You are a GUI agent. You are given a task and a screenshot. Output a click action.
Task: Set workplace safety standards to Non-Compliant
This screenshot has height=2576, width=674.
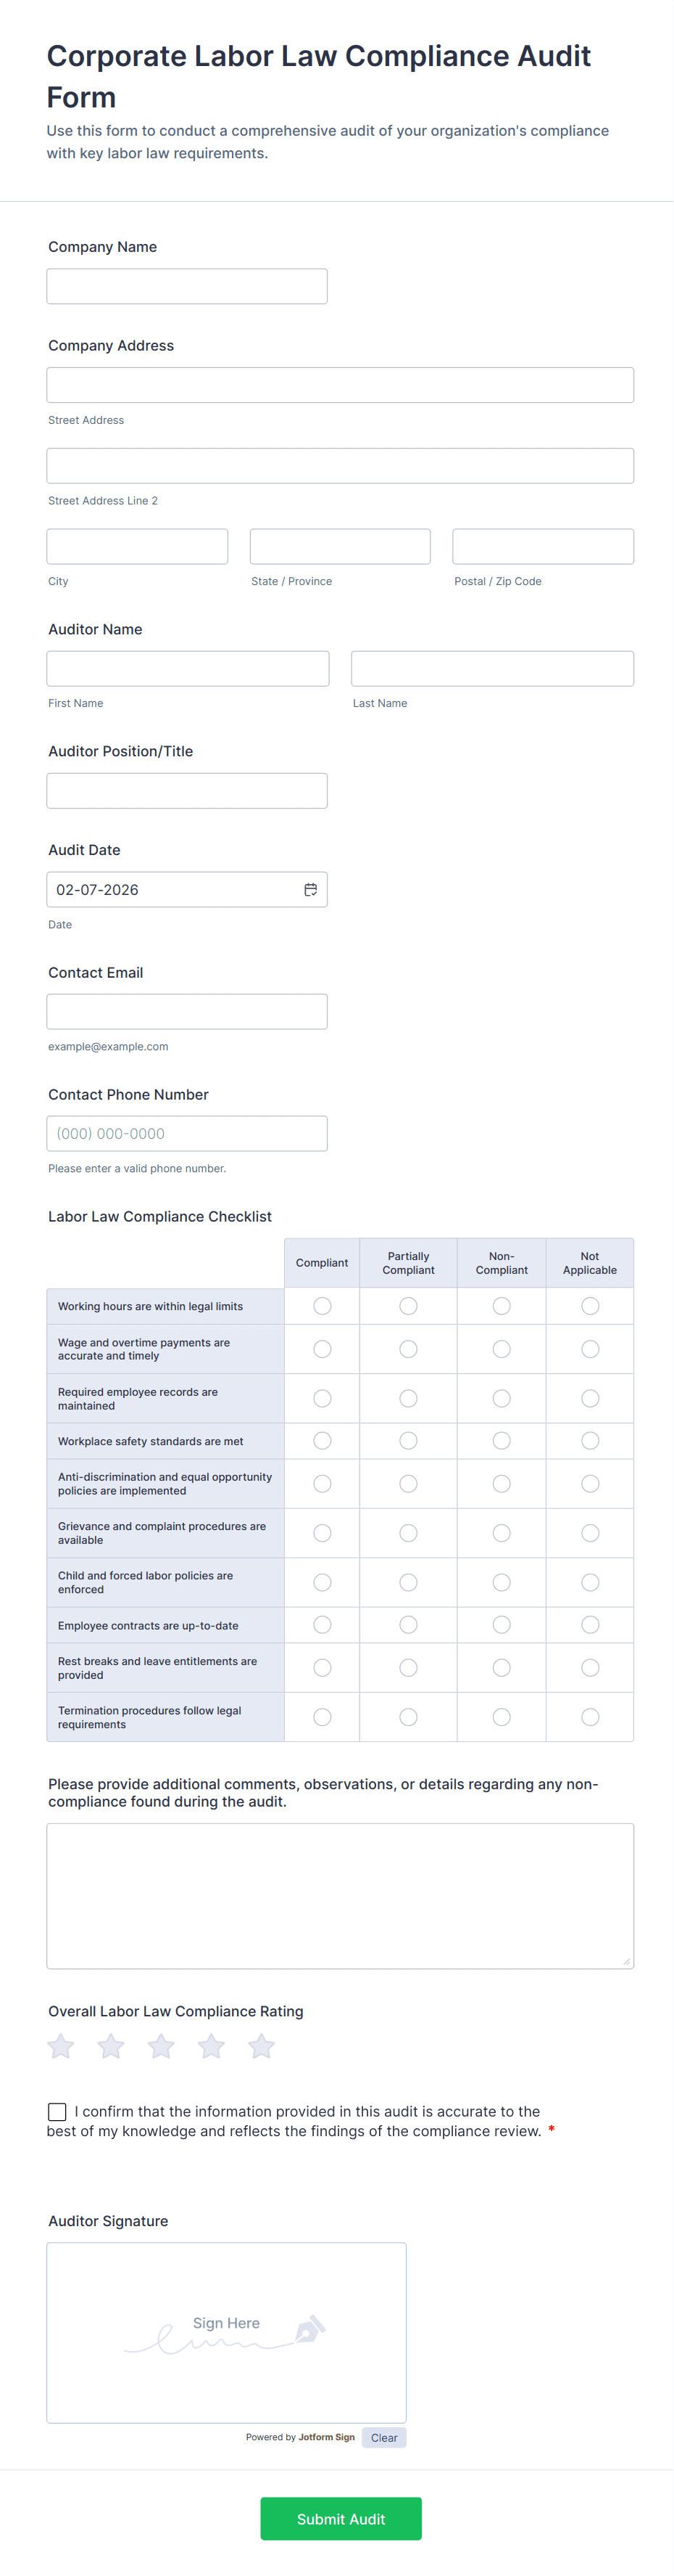[502, 1441]
